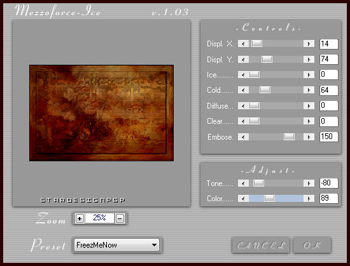Image resolution: width=350 pixels, height=266 pixels.
Task: Click right arrow of Embose slider
Action: (309, 137)
